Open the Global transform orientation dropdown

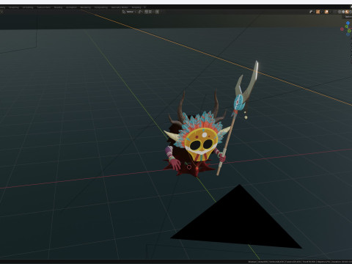click(x=129, y=12)
